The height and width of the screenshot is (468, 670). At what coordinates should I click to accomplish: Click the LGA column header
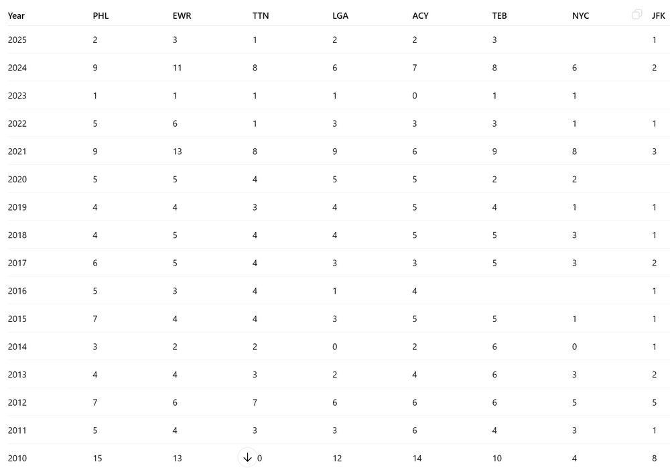tap(340, 16)
